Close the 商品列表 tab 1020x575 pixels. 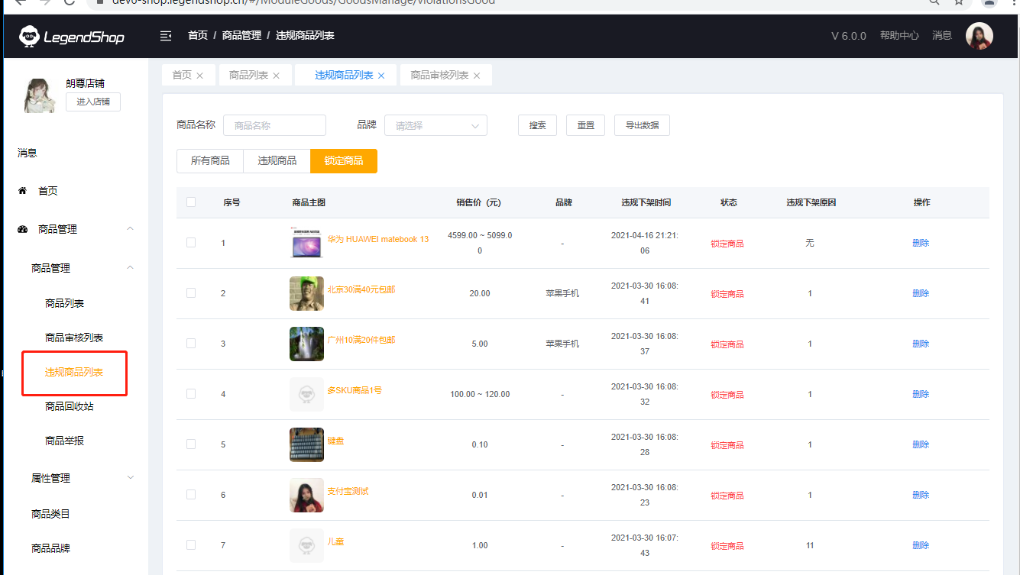coord(277,76)
